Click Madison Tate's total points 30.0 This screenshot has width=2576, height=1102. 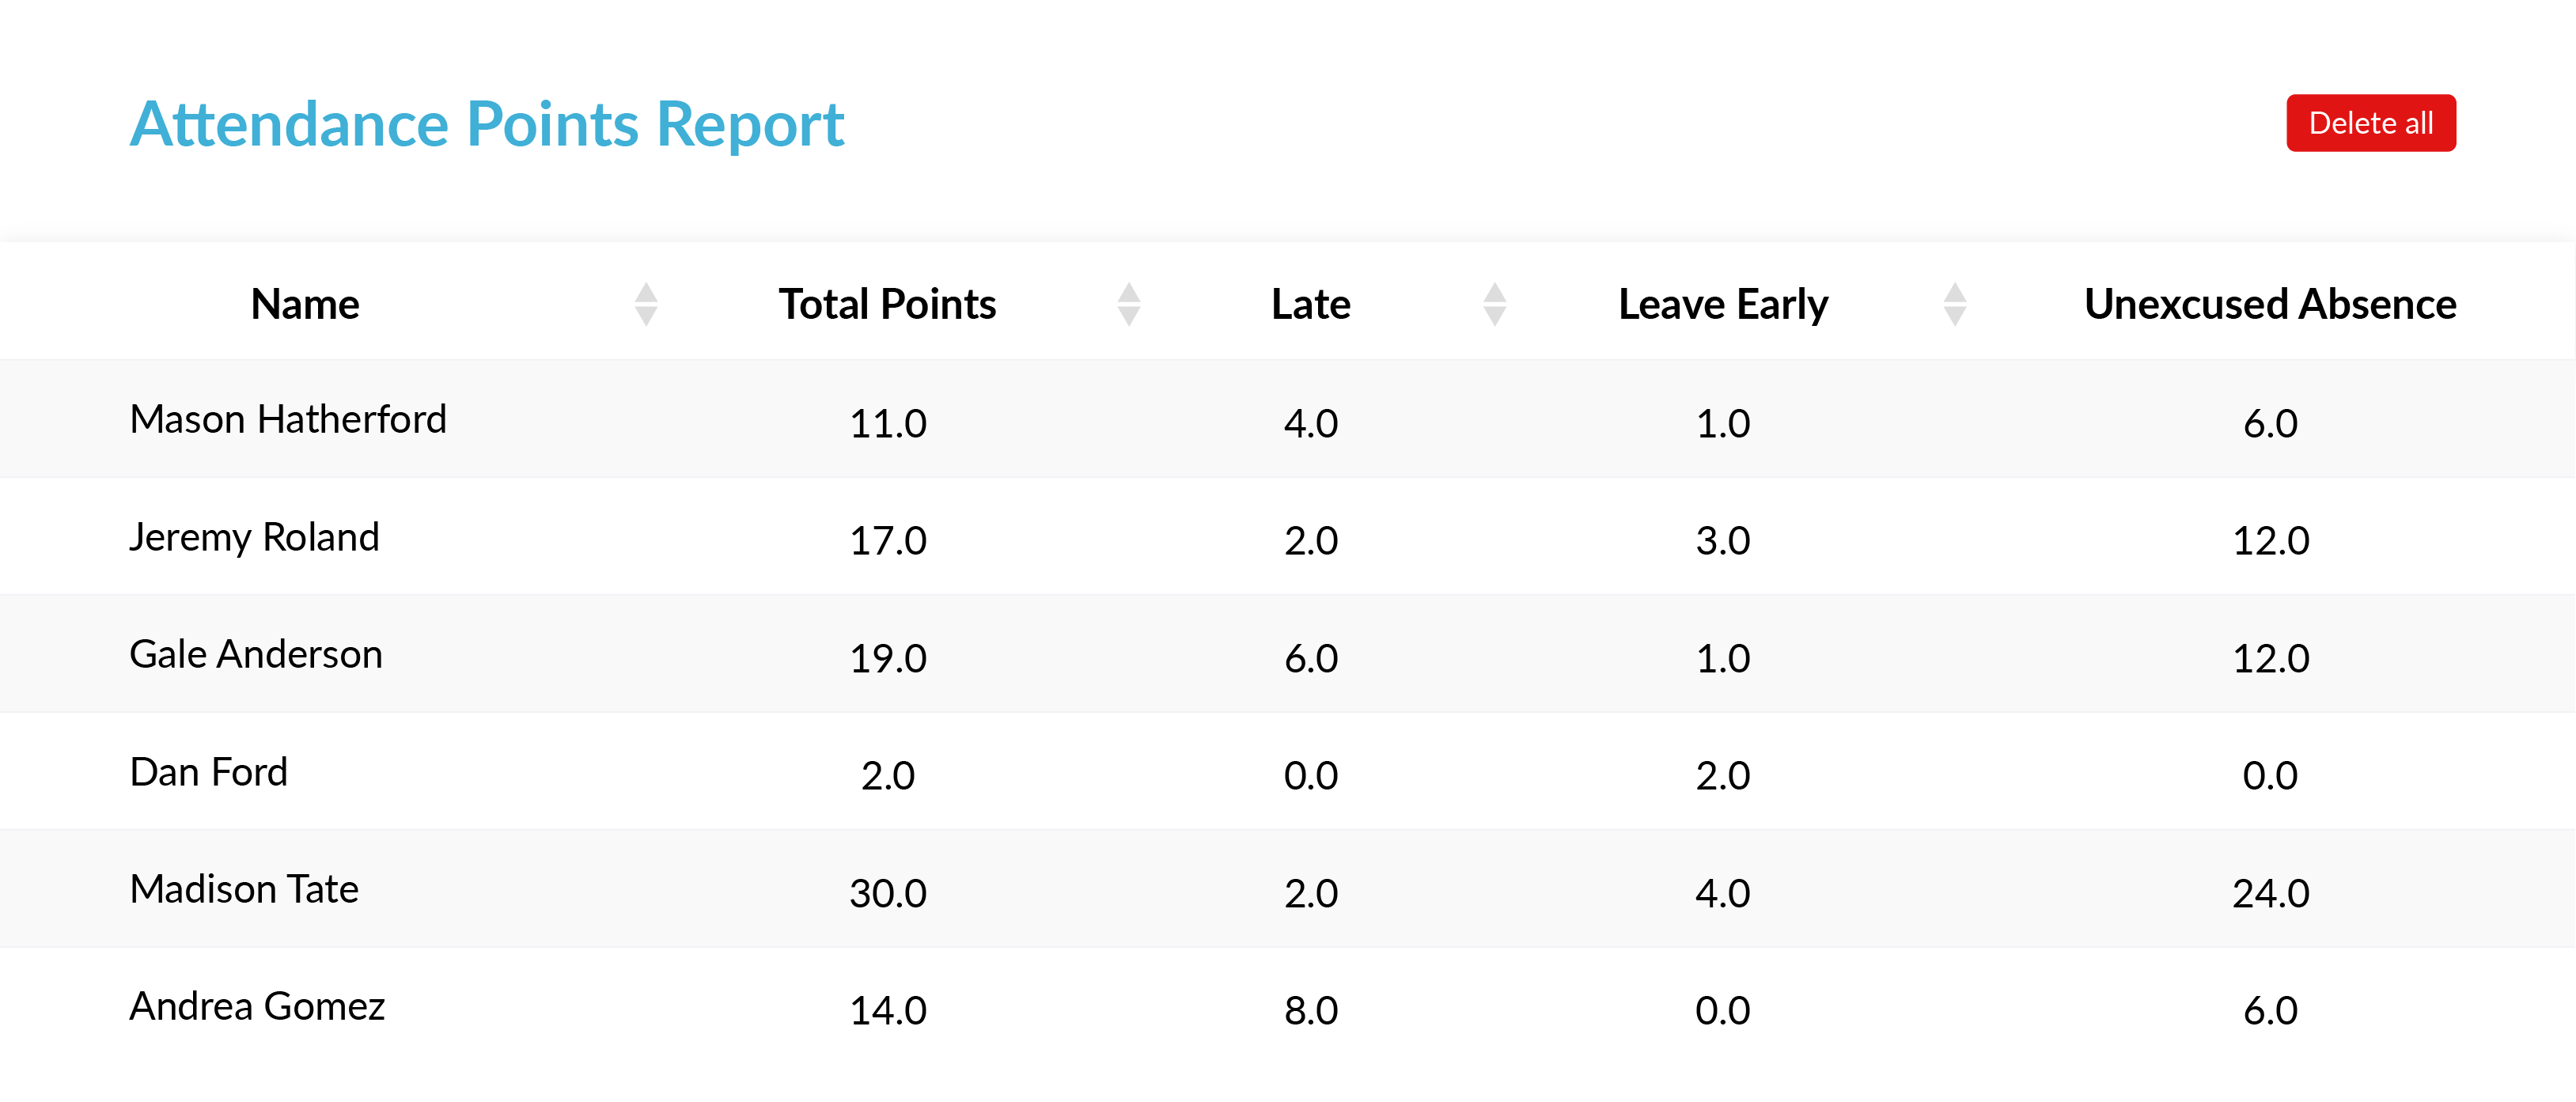[x=888, y=893]
